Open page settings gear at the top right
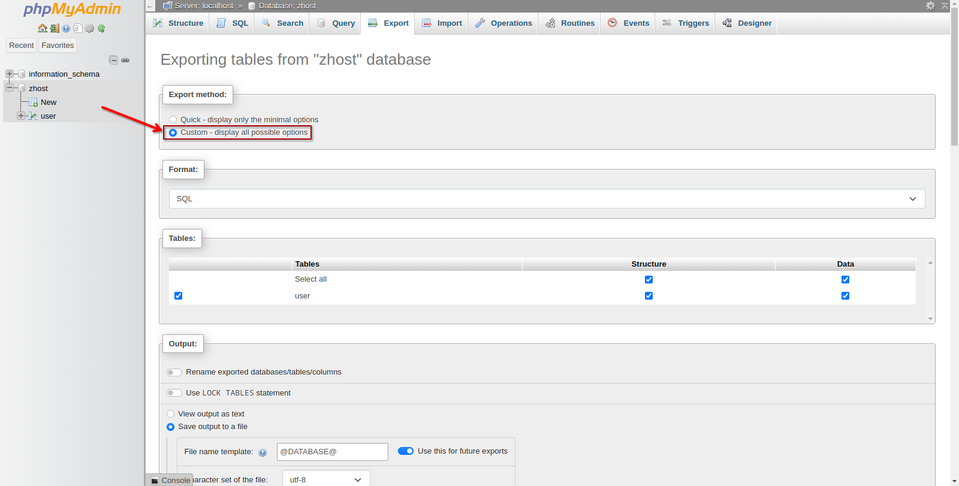The width and height of the screenshot is (959, 486). tap(930, 5)
